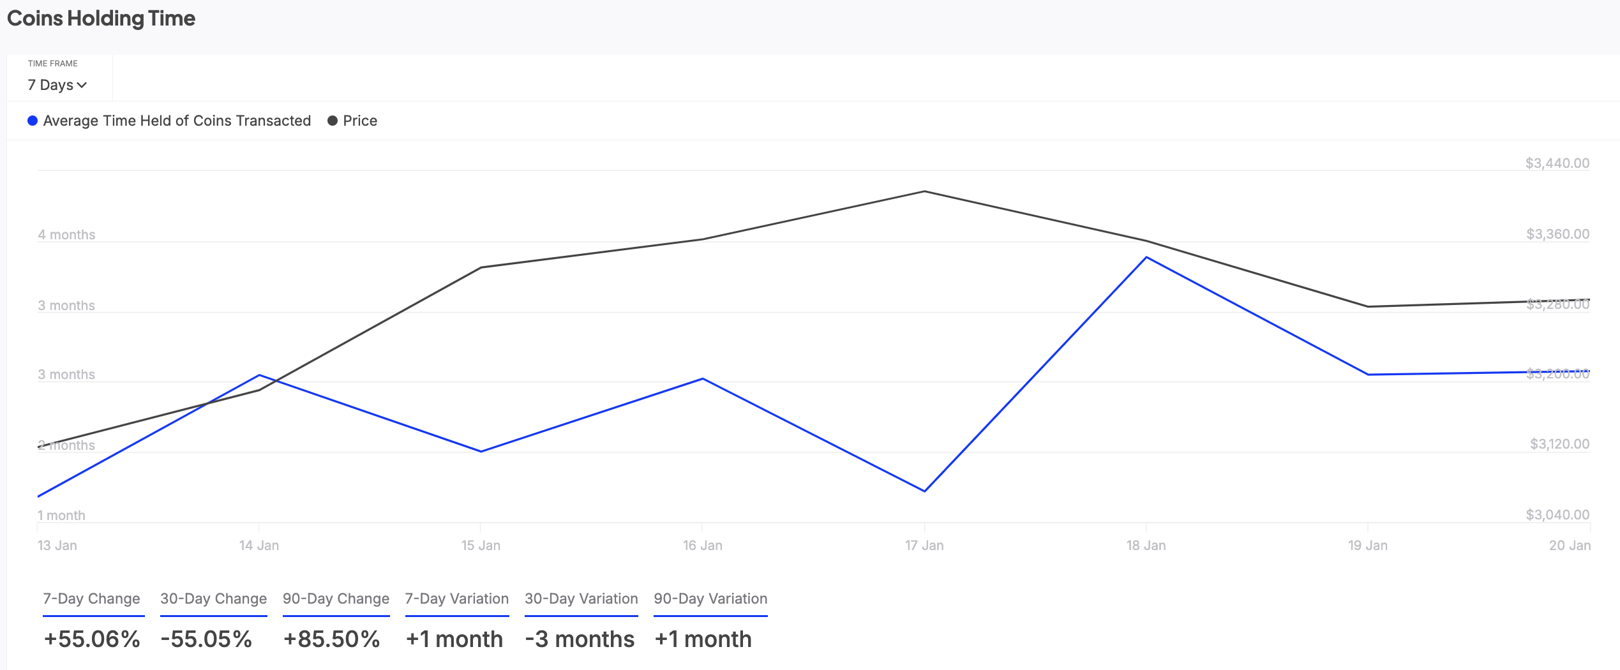Click the Coins Holding Time heading

point(101,19)
